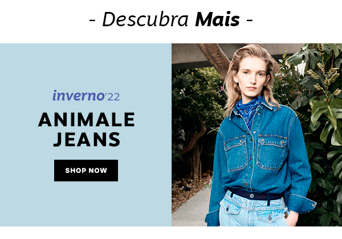
Task: Open the ANIMALE JEANS title link
Action: click(x=87, y=129)
